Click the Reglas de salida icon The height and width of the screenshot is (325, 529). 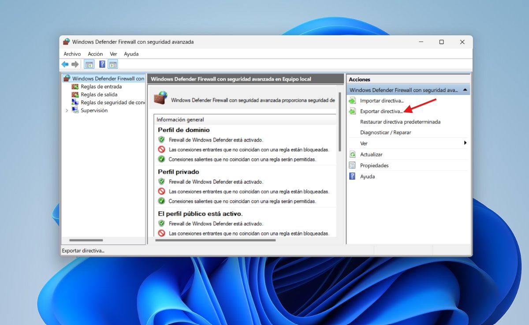point(75,95)
